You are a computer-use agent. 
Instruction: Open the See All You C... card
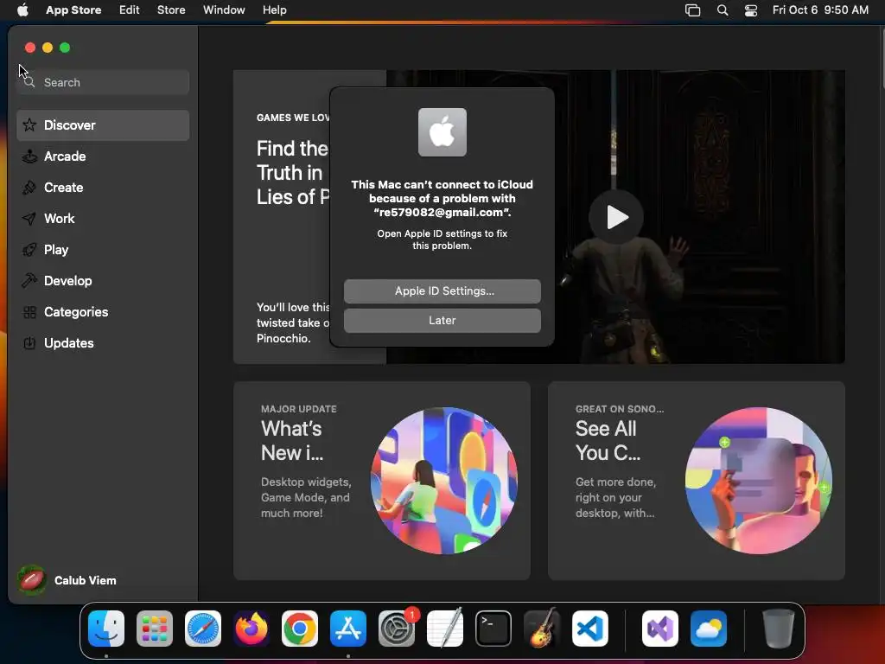pyautogui.click(x=696, y=481)
